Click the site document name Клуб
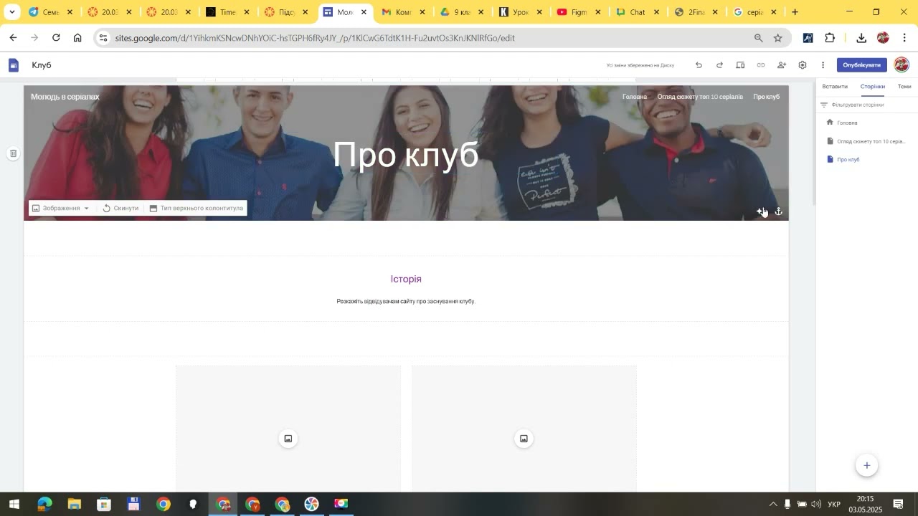The width and height of the screenshot is (918, 516). click(42, 65)
